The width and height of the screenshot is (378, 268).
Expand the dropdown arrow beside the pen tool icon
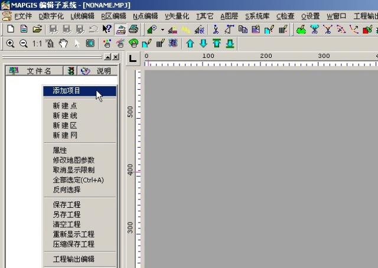[162, 29]
